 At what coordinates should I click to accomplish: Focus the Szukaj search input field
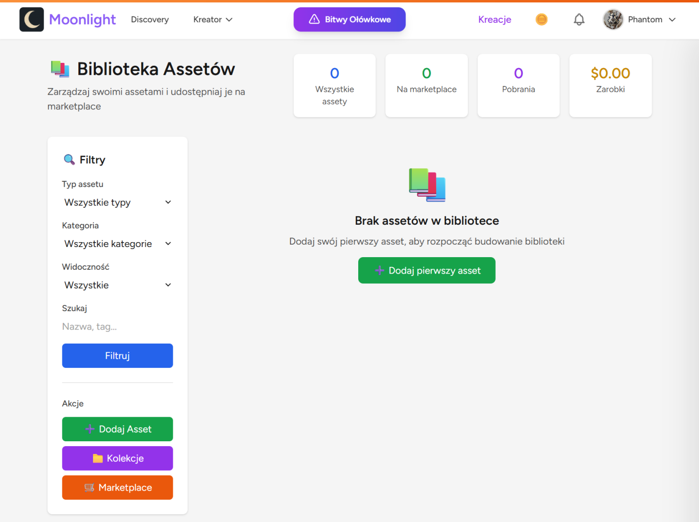coord(117,327)
